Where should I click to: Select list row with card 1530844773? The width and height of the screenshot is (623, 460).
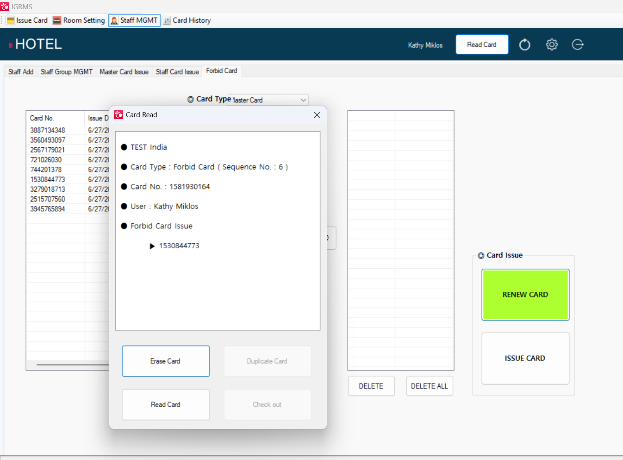pos(48,179)
